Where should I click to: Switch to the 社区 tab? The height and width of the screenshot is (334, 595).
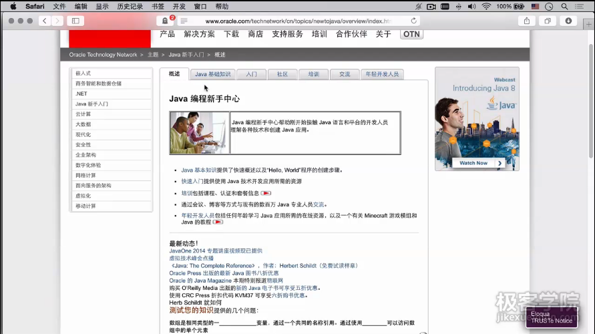(x=282, y=74)
